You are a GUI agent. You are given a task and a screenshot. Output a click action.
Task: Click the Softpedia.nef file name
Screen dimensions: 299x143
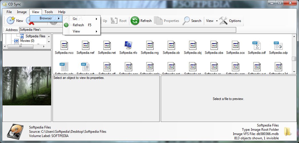[85, 53]
